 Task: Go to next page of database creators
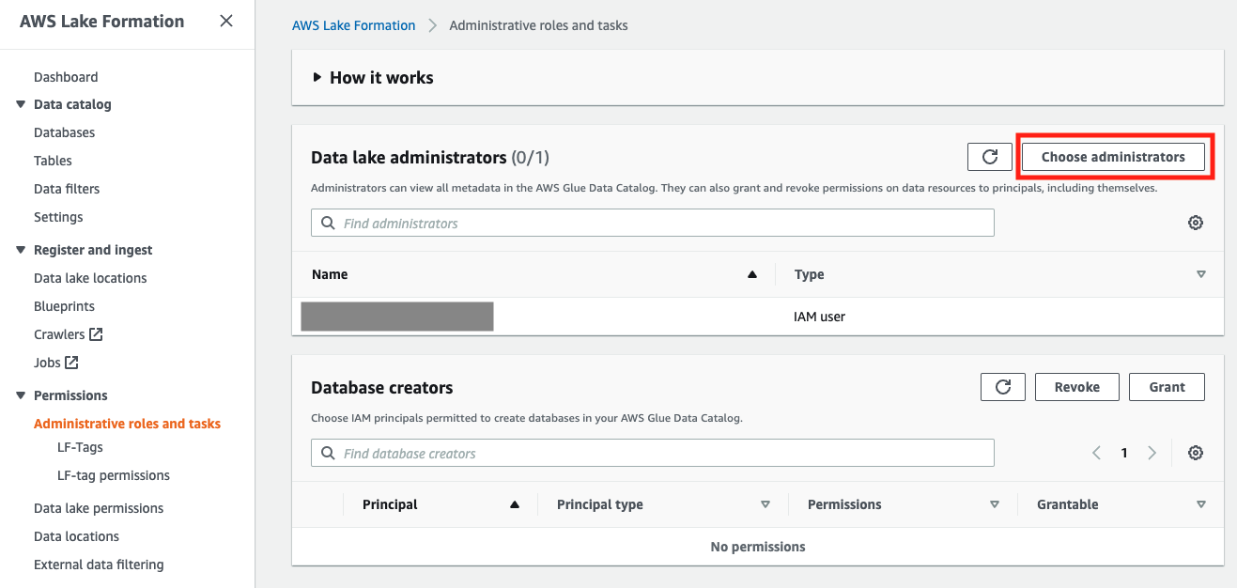tap(1152, 453)
